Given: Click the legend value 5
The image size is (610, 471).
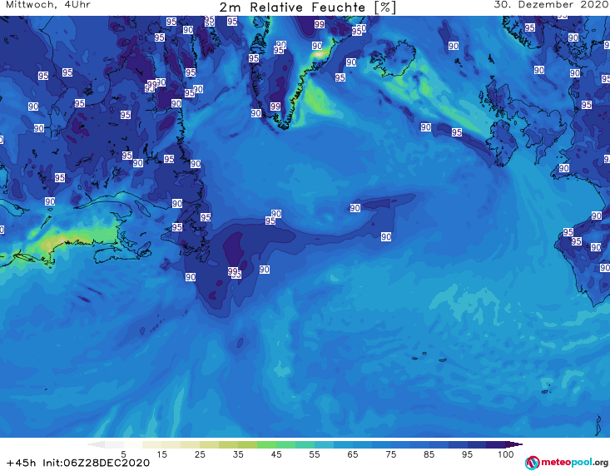Looking at the screenshot, I should coord(123,454).
